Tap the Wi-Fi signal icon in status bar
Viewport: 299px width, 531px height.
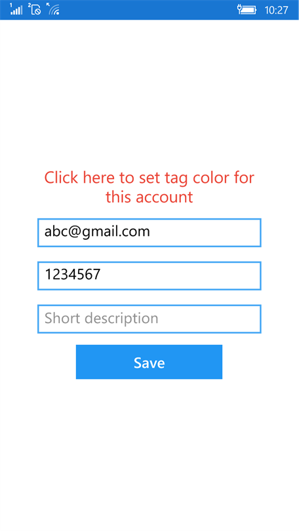point(53,9)
